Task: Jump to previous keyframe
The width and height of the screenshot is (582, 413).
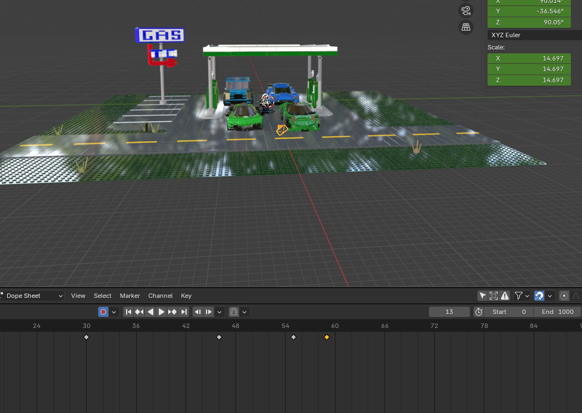Action: (x=139, y=312)
